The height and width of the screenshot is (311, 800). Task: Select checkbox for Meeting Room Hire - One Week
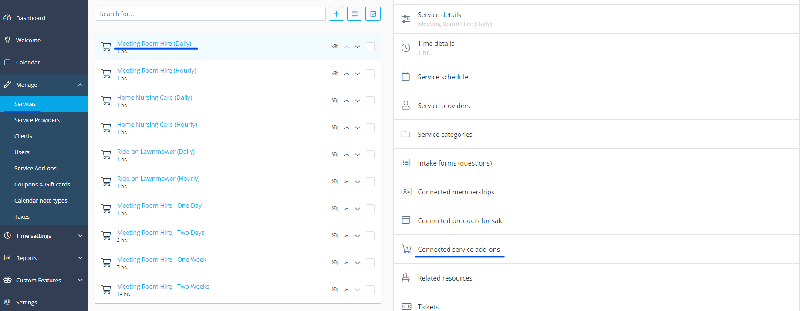click(370, 263)
